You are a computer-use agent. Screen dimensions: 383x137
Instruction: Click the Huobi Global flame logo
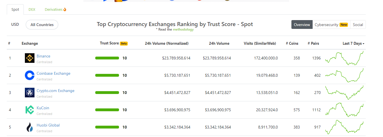pos(29,127)
